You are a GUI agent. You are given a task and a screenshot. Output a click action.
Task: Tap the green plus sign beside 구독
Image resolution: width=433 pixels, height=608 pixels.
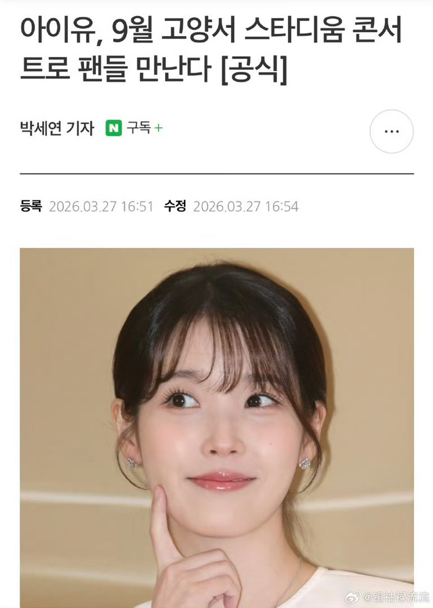[x=158, y=128]
